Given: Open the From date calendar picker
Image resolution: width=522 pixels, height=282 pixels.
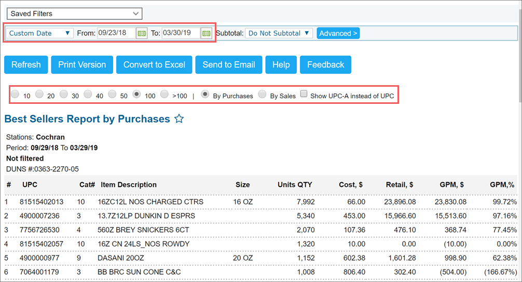Looking at the screenshot, I should [142, 33].
